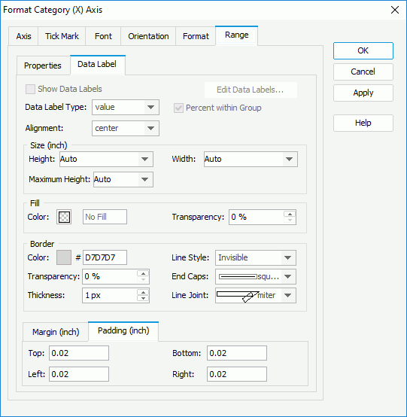Go to the Orientation tab

(x=148, y=36)
